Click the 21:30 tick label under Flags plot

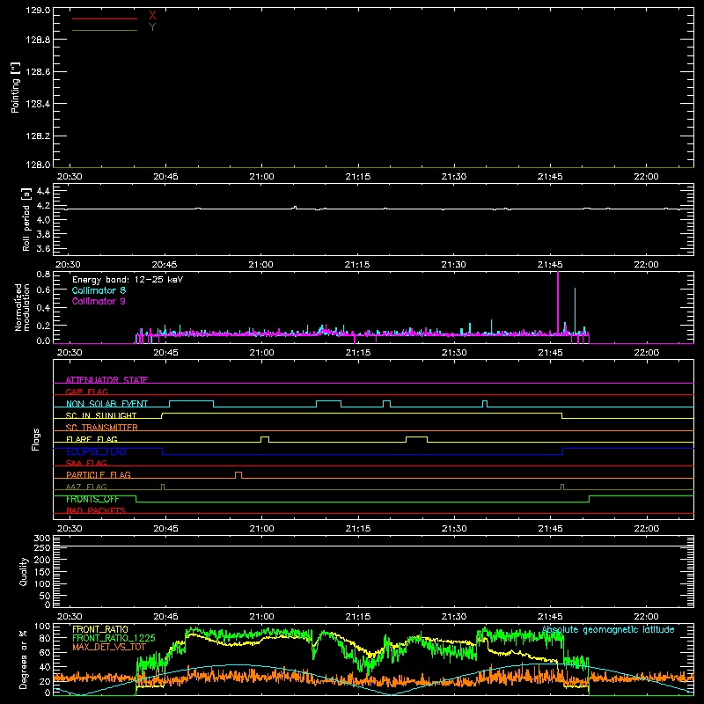tap(454, 529)
